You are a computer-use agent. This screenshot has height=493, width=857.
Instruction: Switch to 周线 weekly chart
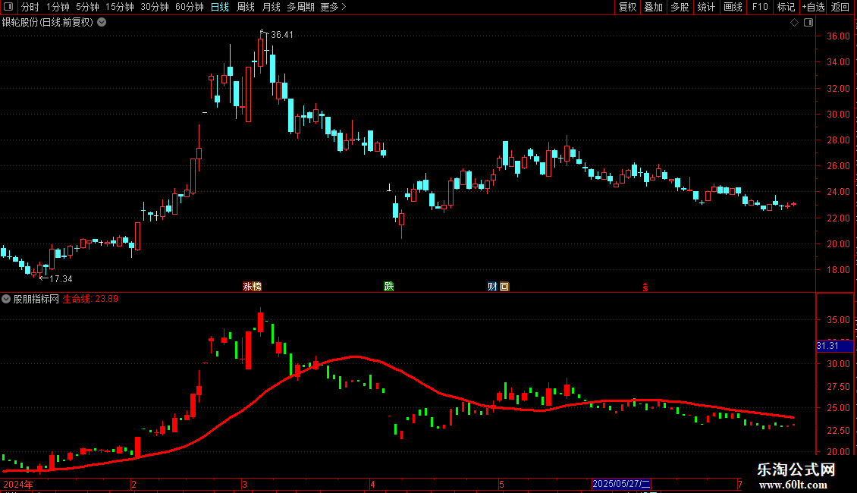pyautogui.click(x=246, y=7)
